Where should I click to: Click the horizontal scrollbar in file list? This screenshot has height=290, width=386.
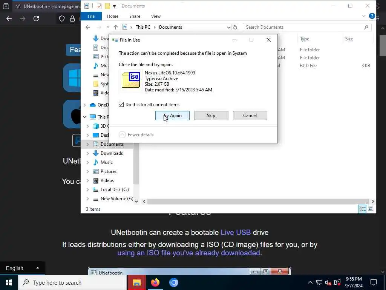coord(258,202)
